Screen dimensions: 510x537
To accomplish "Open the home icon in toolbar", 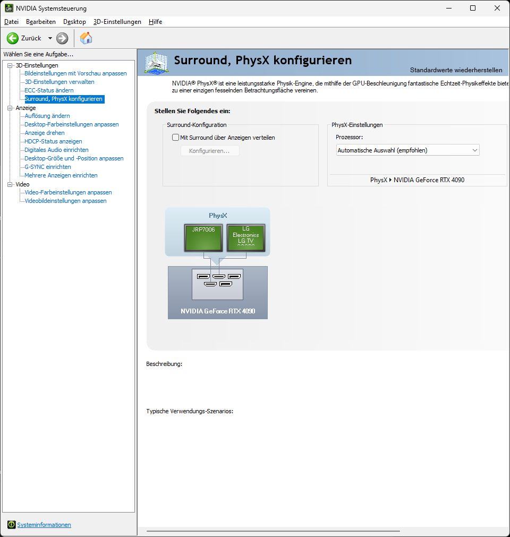I will pyautogui.click(x=86, y=38).
